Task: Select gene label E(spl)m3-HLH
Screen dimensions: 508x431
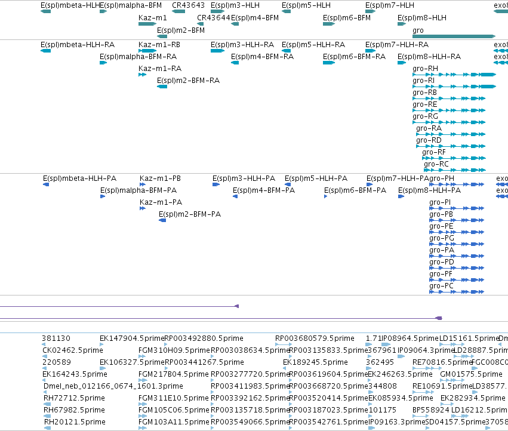Action: [235, 5]
